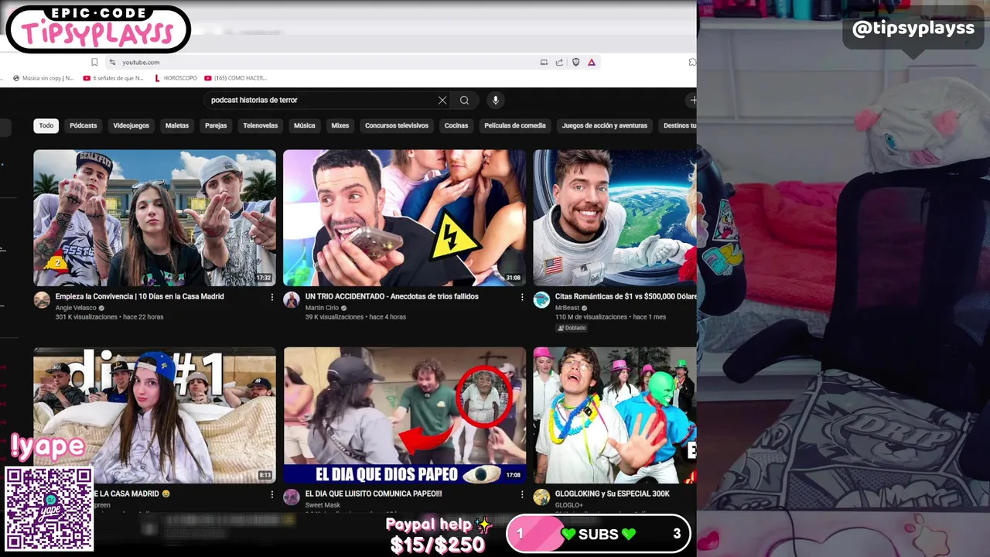Open (165) COMO HACER bookmark

coord(236,78)
